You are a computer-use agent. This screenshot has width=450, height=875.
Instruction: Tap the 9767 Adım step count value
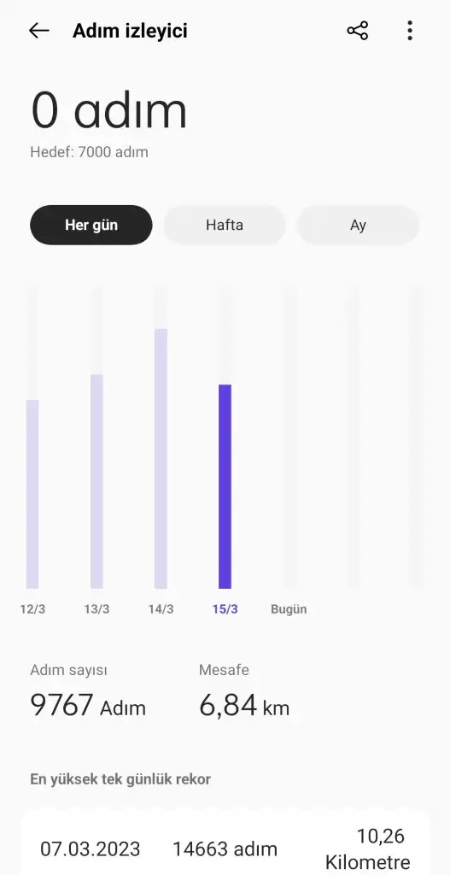88,705
